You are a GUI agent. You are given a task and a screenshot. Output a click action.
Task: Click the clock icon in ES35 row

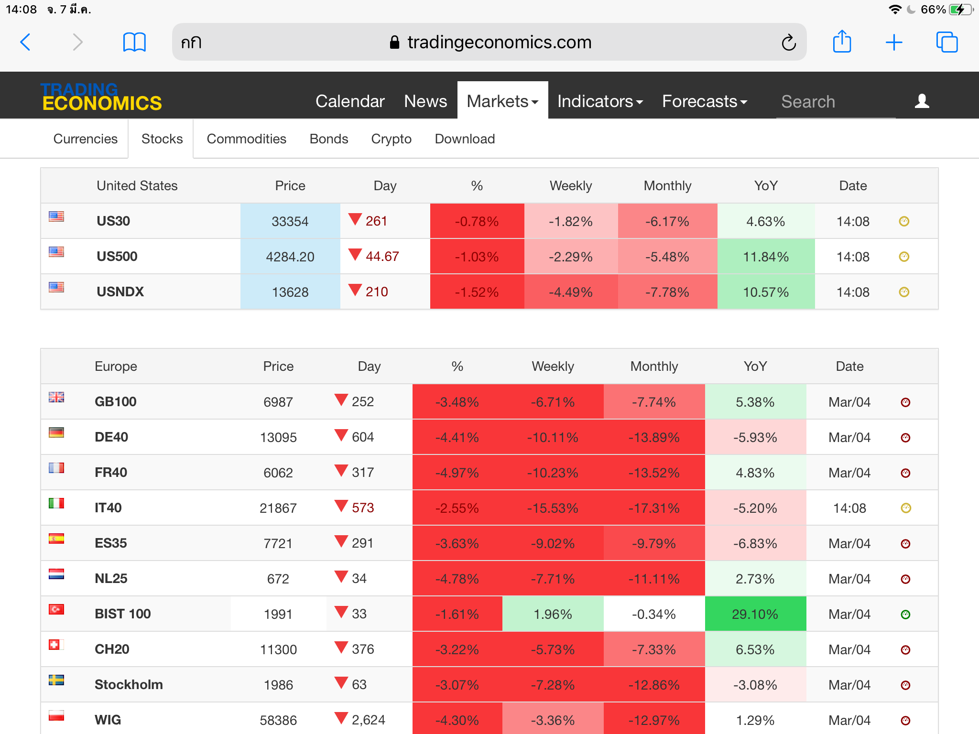[905, 544]
